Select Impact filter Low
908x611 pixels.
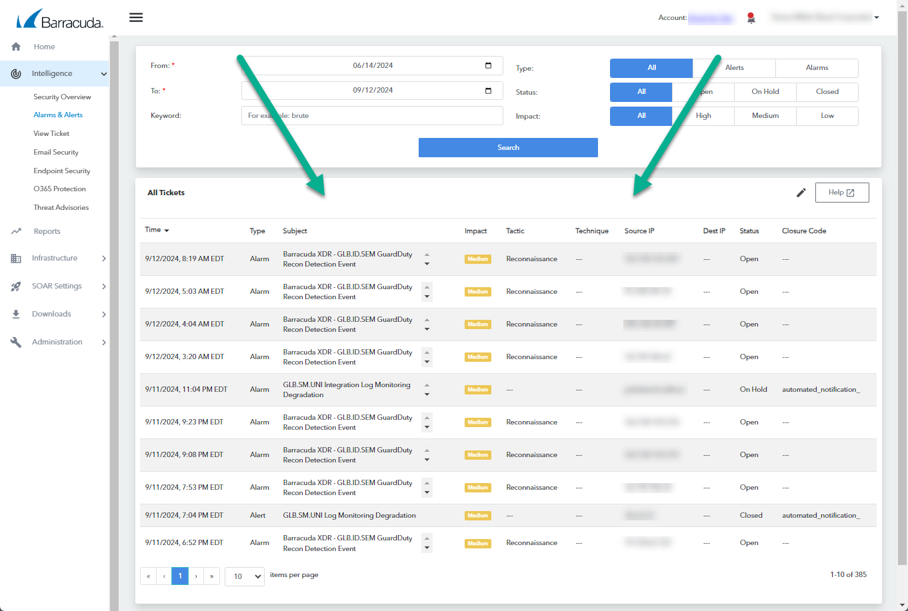click(x=827, y=116)
